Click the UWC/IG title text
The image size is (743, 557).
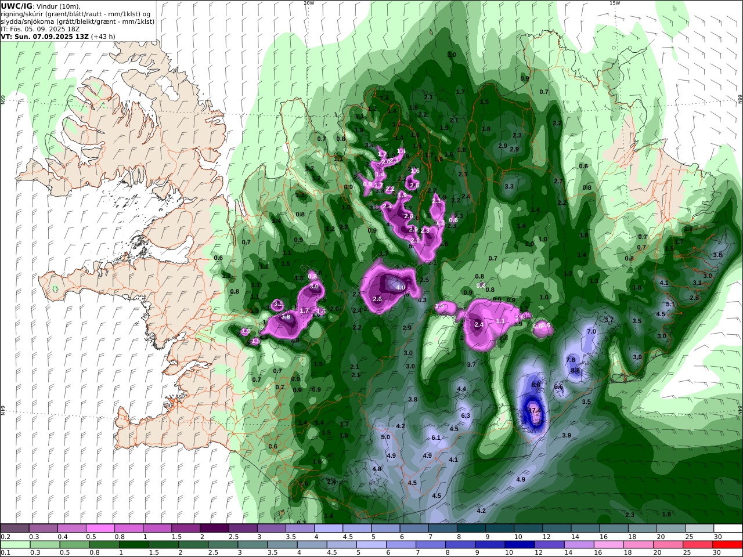pyautogui.click(x=17, y=6)
